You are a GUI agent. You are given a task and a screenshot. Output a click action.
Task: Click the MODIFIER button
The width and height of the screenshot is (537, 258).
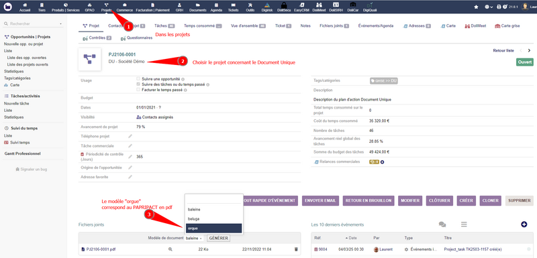pos(410,200)
